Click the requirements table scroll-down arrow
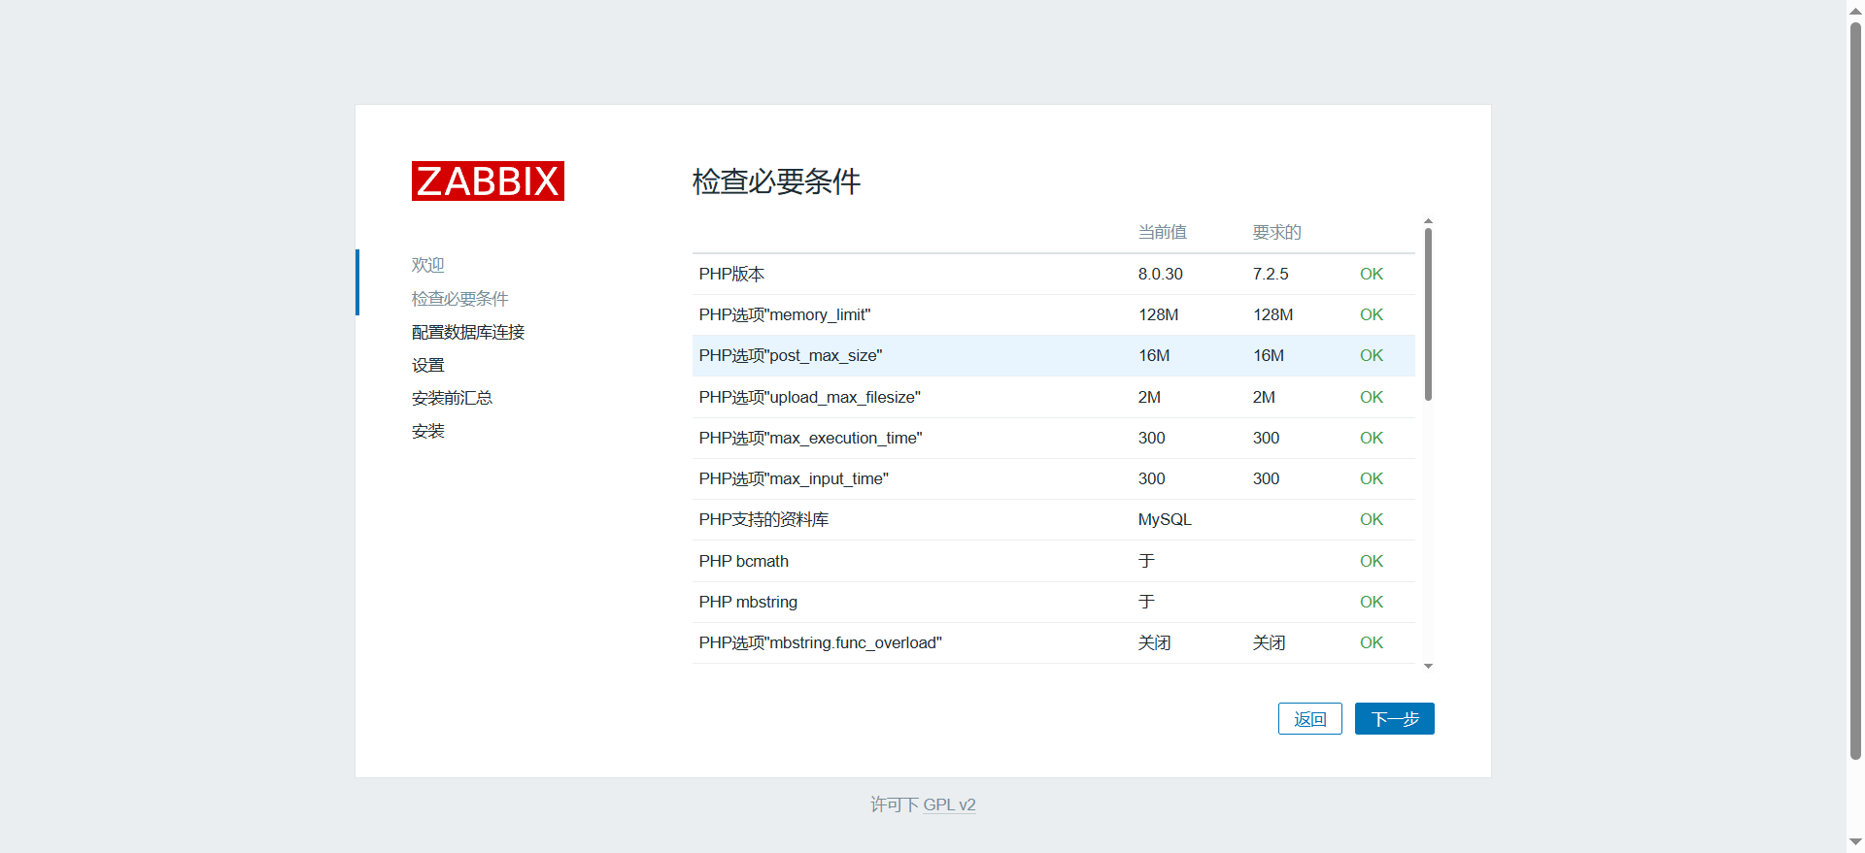The height and width of the screenshot is (853, 1865). [x=1428, y=666]
